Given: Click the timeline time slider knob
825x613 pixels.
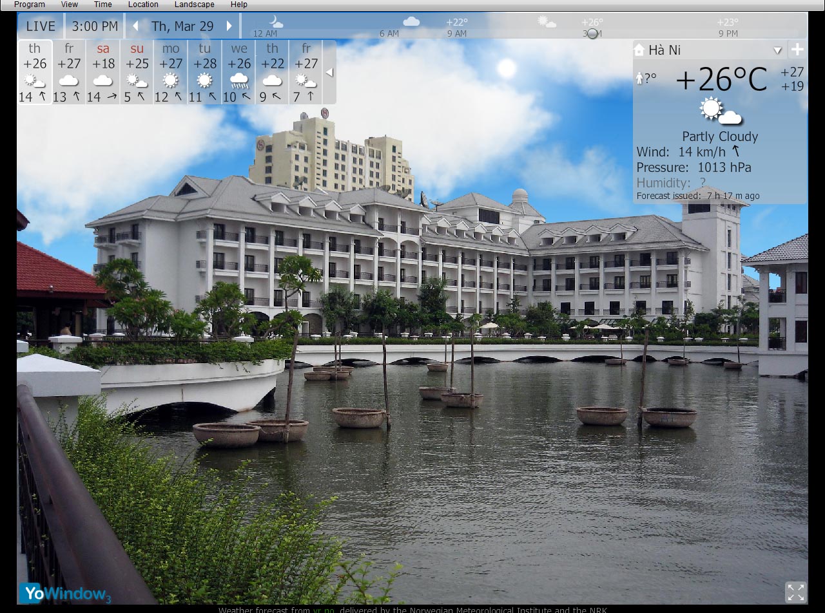Looking at the screenshot, I should [592, 33].
